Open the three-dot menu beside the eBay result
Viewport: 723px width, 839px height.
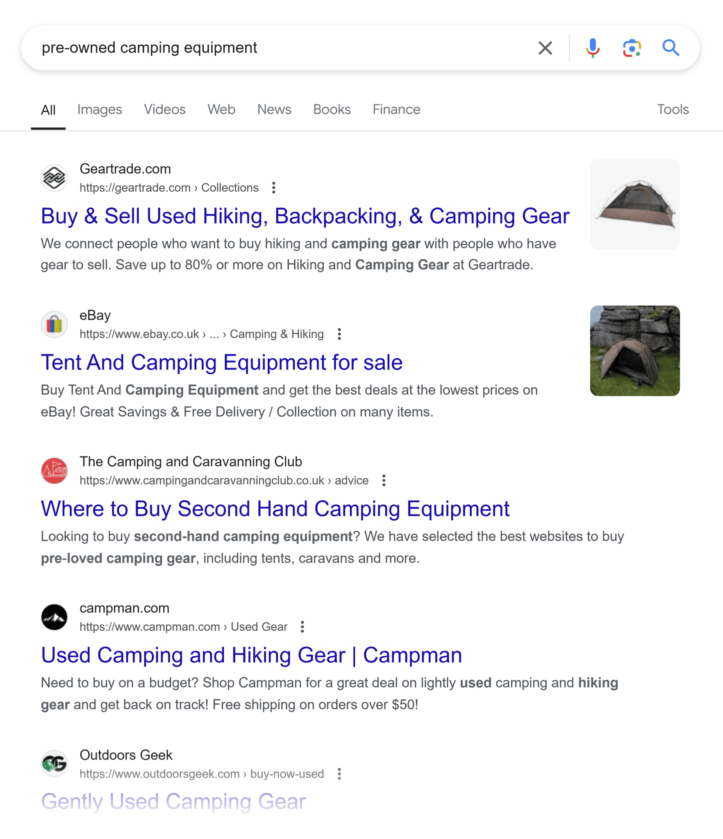[x=339, y=334]
